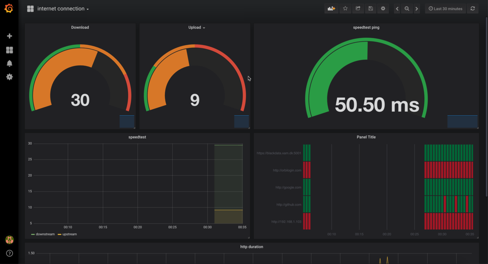Zoom out the time range
Screen dimensions: 488x264
[407, 8]
